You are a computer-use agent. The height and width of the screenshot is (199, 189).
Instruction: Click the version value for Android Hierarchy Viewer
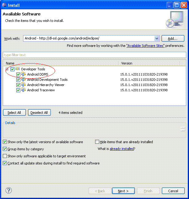(144, 85)
